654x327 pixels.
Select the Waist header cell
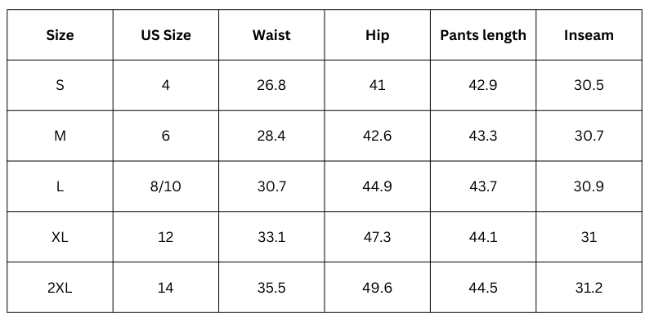click(x=271, y=35)
